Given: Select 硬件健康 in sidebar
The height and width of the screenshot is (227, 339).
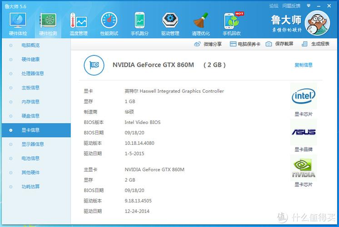Looking at the screenshot, I should coord(36,59).
